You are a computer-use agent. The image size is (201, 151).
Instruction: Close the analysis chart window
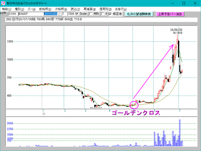point(195,3)
